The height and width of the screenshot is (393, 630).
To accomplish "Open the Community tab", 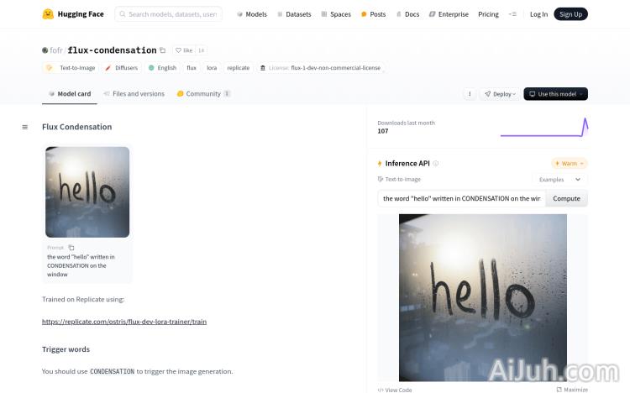I will pyautogui.click(x=203, y=94).
